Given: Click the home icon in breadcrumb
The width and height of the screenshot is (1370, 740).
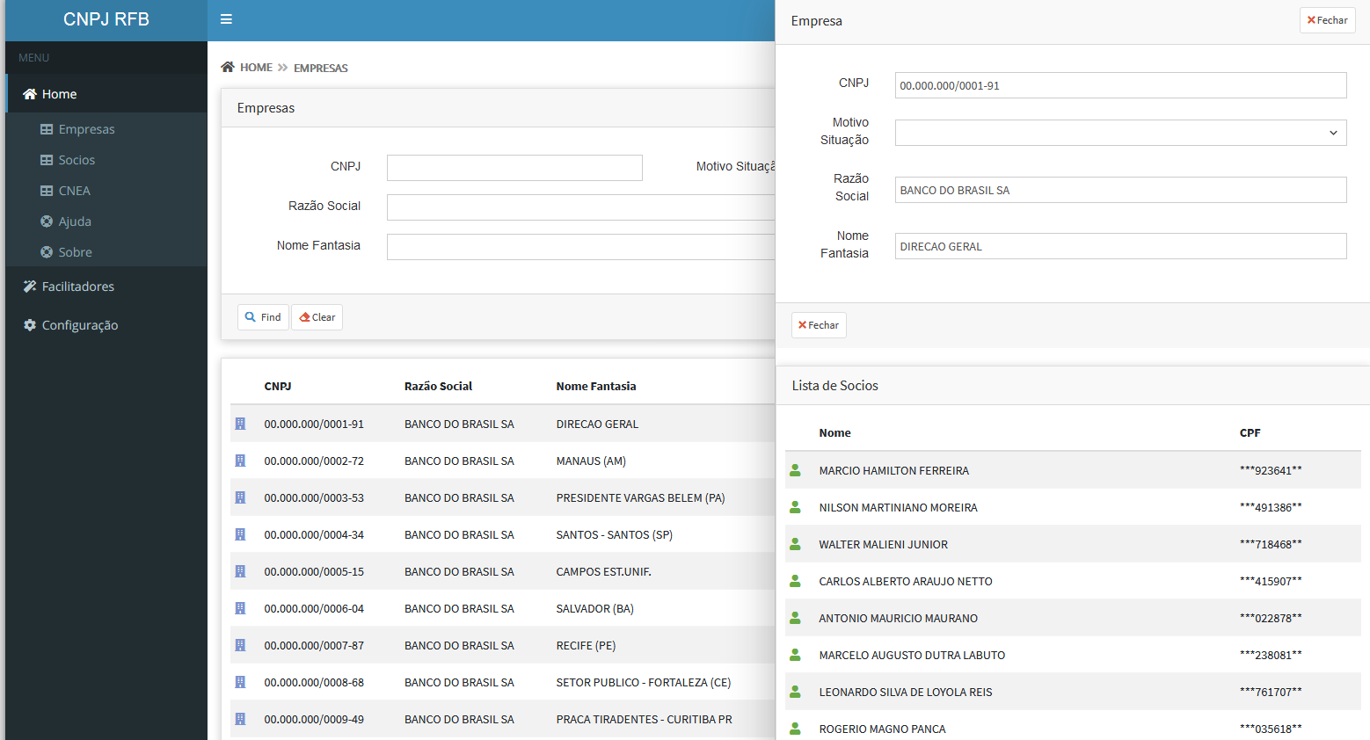Looking at the screenshot, I should (x=228, y=67).
